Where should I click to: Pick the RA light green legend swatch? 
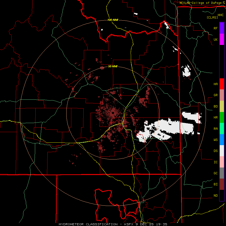(222, 129)
